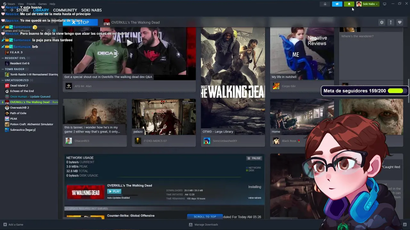
Task: Open the OTWD - Large Library artwork
Action: (233, 81)
